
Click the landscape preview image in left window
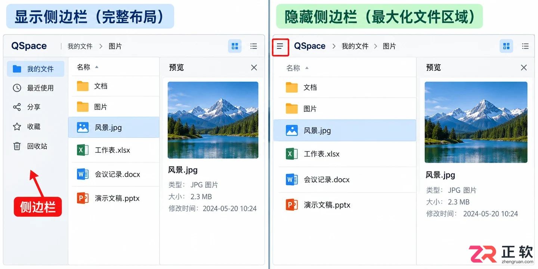pyautogui.click(x=213, y=120)
